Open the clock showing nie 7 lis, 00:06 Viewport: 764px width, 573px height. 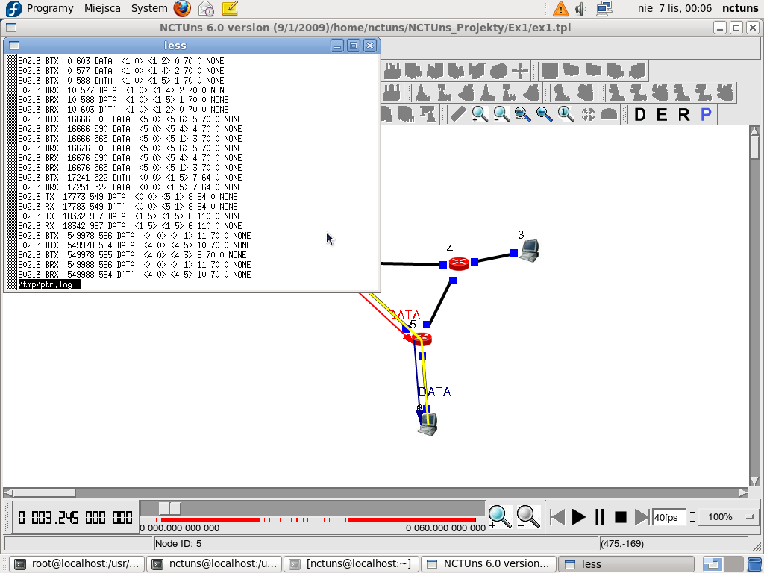click(674, 8)
